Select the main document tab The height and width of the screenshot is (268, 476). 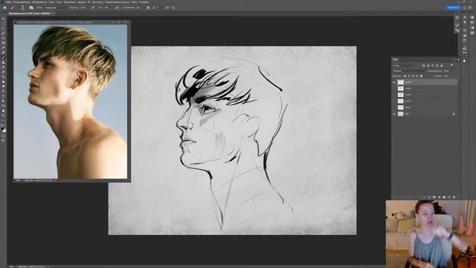(30, 13)
